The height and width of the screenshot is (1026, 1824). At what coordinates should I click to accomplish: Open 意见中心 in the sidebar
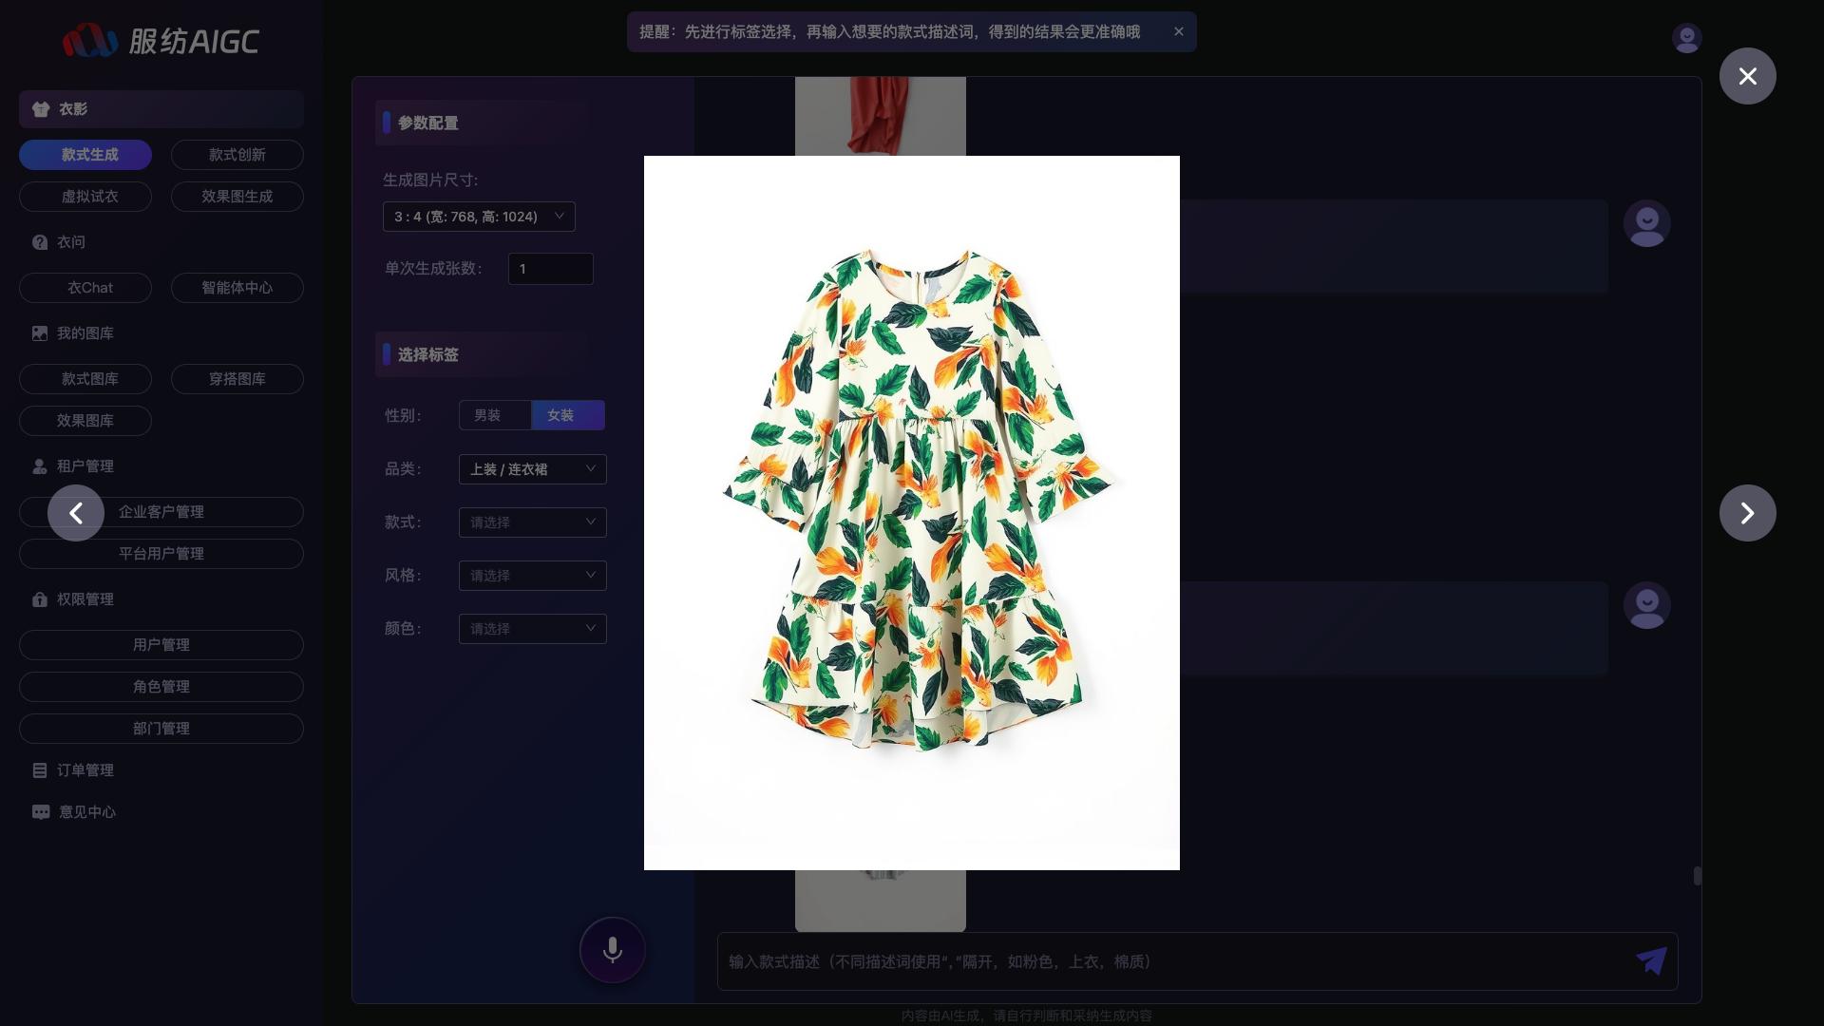[86, 812]
